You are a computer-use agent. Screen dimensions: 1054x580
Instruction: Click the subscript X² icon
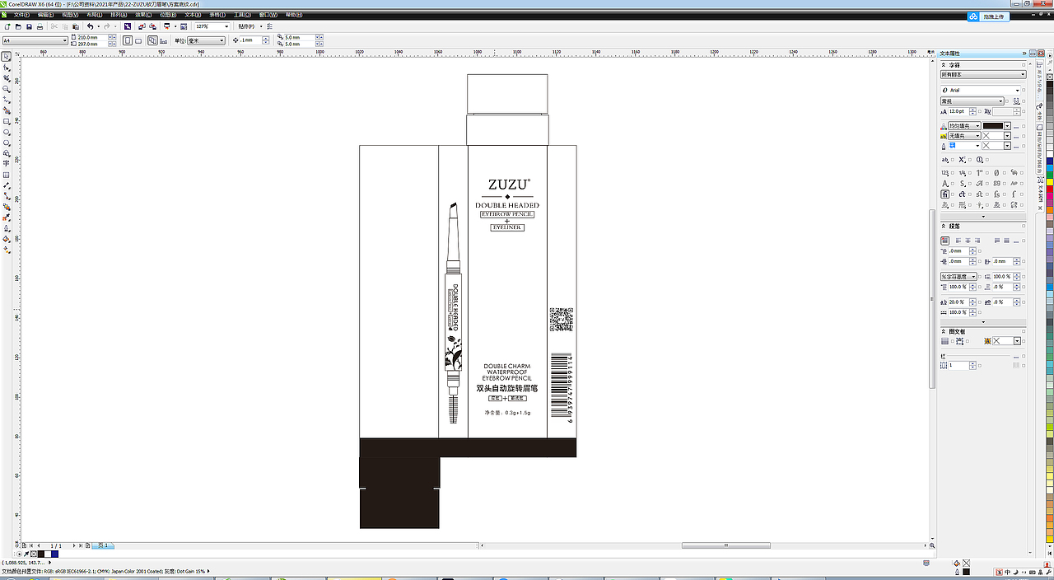coord(962,160)
